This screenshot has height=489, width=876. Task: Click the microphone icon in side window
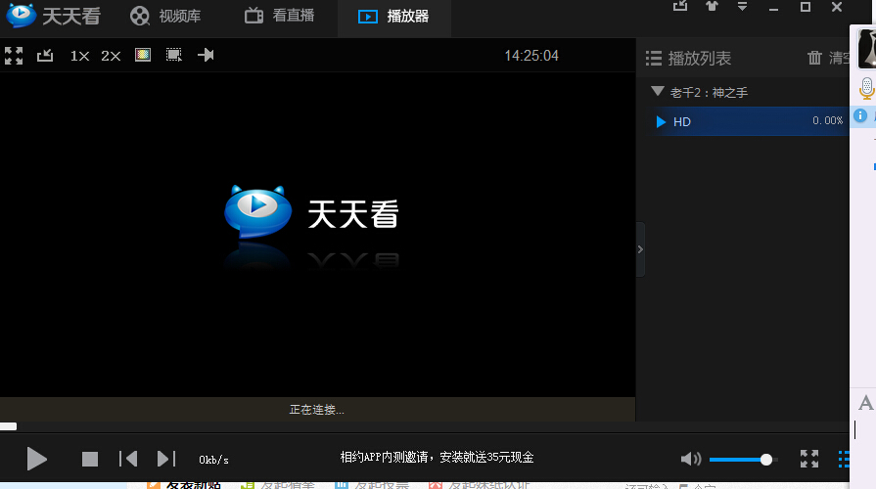pyautogui.click(x=866, y=88)
